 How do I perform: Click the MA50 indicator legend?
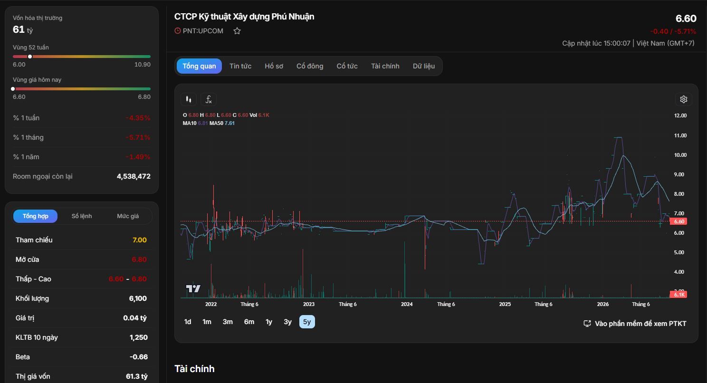(x=222, y=123)
